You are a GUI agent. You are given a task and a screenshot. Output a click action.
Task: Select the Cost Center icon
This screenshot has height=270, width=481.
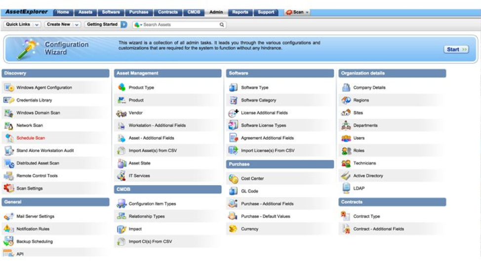pos(233,178)
